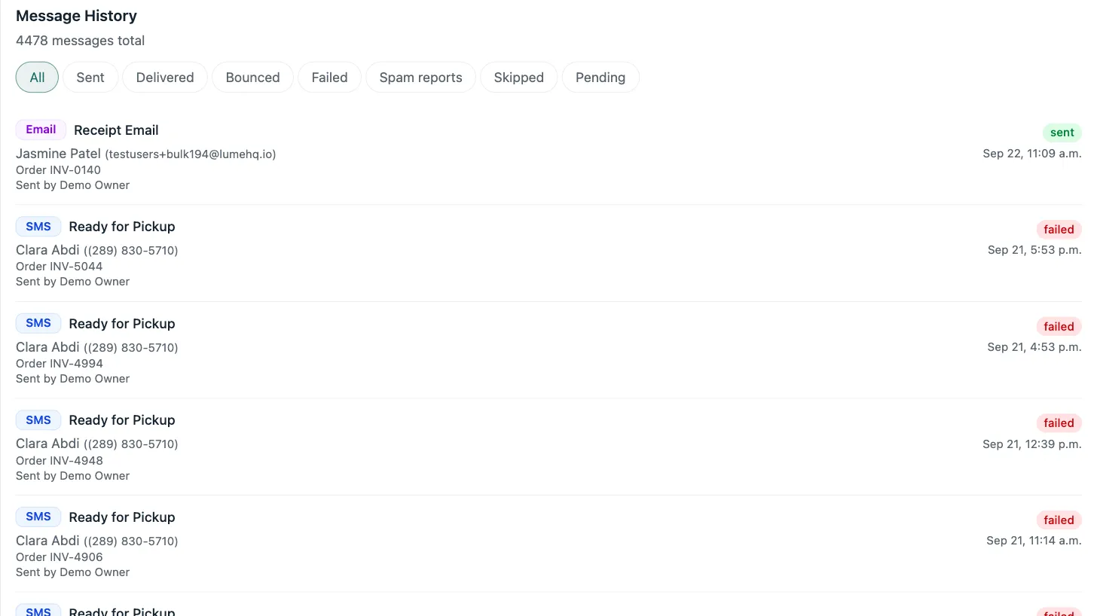
Task: Click the Email badge on Receipt Email
Action: (x=41, y=130)
